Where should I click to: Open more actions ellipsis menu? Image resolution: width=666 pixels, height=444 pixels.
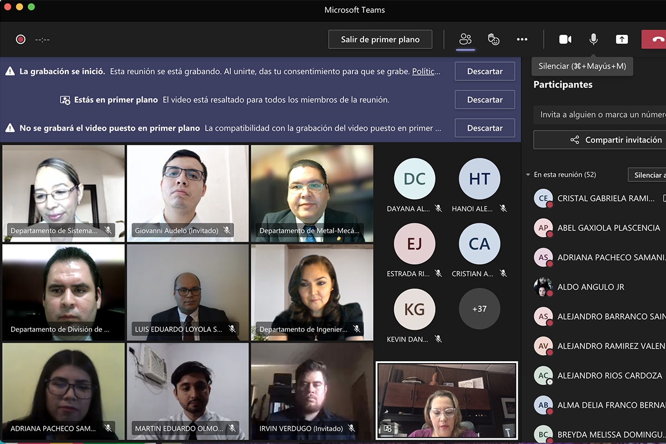(x=522, y=39)
